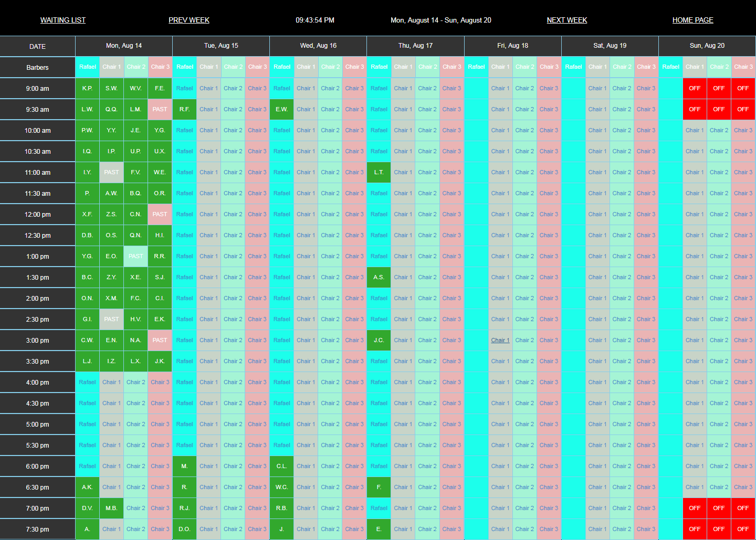Select Sunday 10:00 am Chair 2 slot
Viewport: 756px width, 540px height.
pyautogui.click(x=719, y=130)
